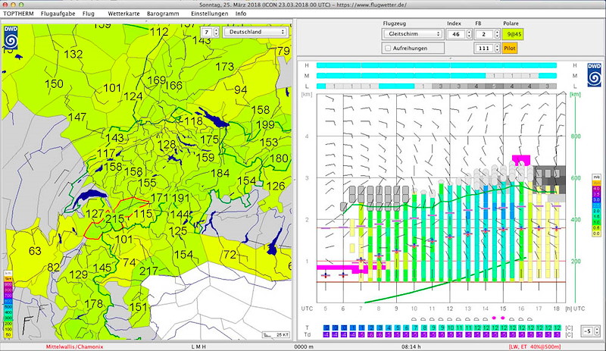
Task: Decrease the FB value 2
Action: coord(497,36)
